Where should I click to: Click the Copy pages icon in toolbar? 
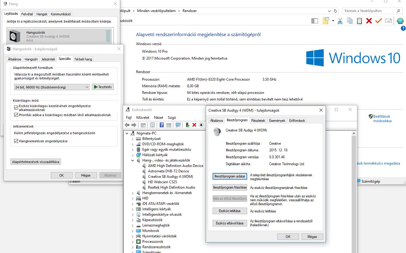pyautogui.click(x=350, y=21)
